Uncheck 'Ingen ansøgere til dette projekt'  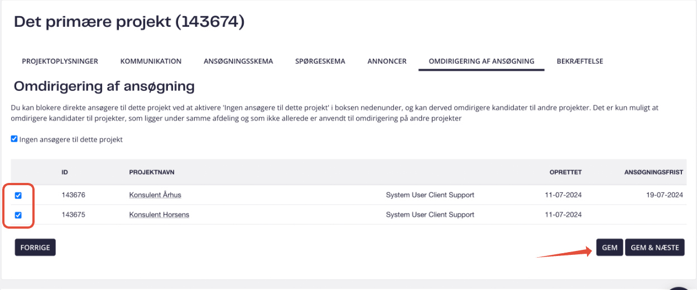tap(15, 139)
